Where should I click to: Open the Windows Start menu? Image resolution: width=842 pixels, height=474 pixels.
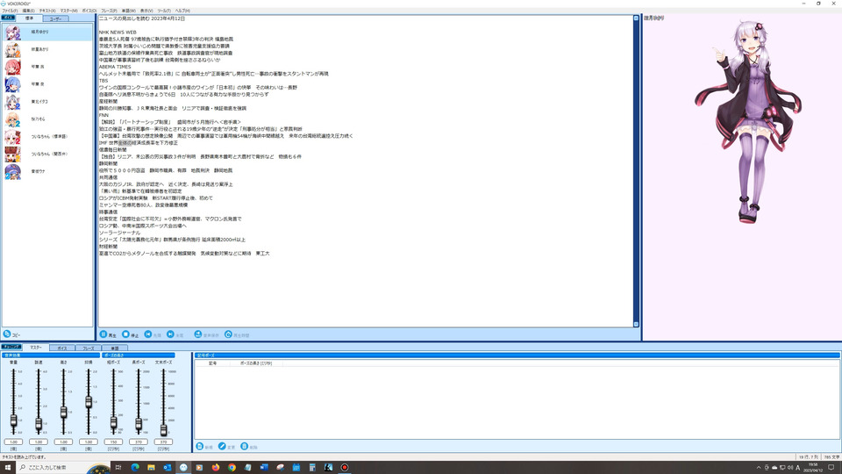click(x=8, y=468)
